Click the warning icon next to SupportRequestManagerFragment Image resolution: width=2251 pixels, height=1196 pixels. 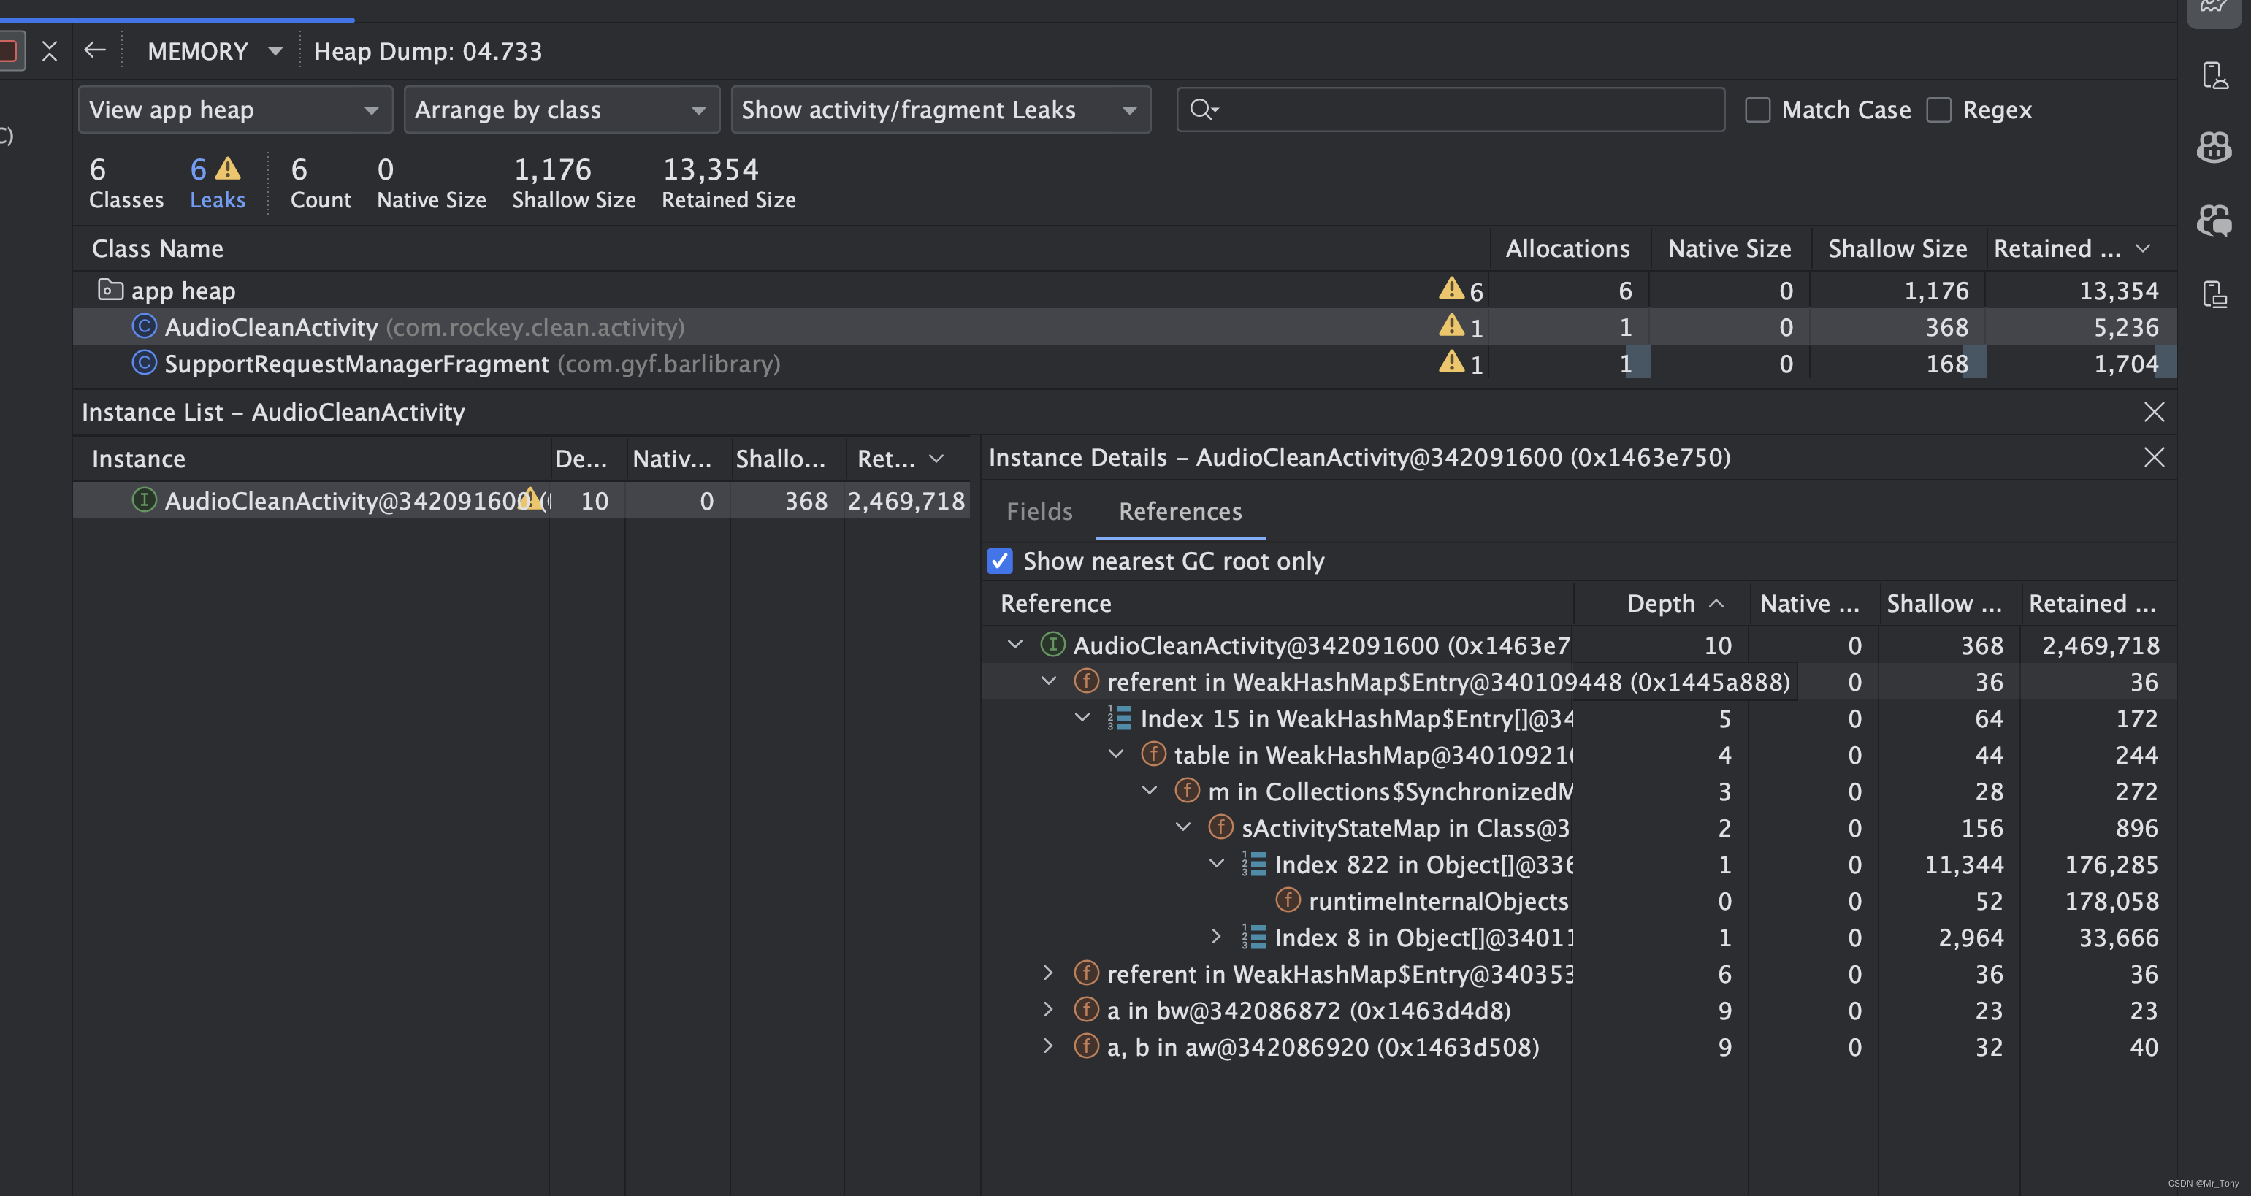pos(1451,361)
